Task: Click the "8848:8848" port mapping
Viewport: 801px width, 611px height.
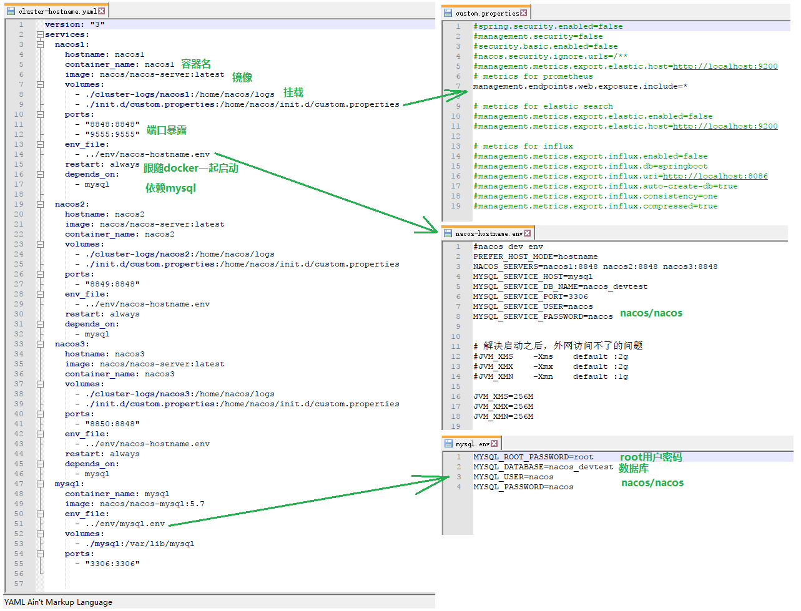Action: 112,124
